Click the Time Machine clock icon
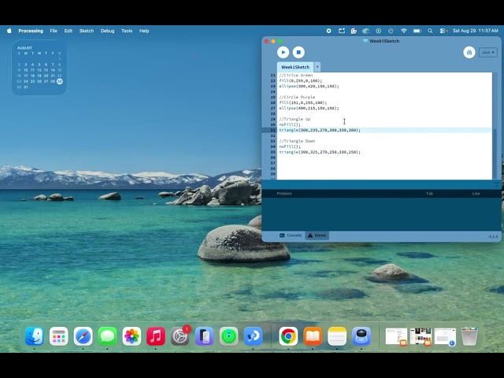The height and width of the screenshot is (378, 504). tap(391, 31)
